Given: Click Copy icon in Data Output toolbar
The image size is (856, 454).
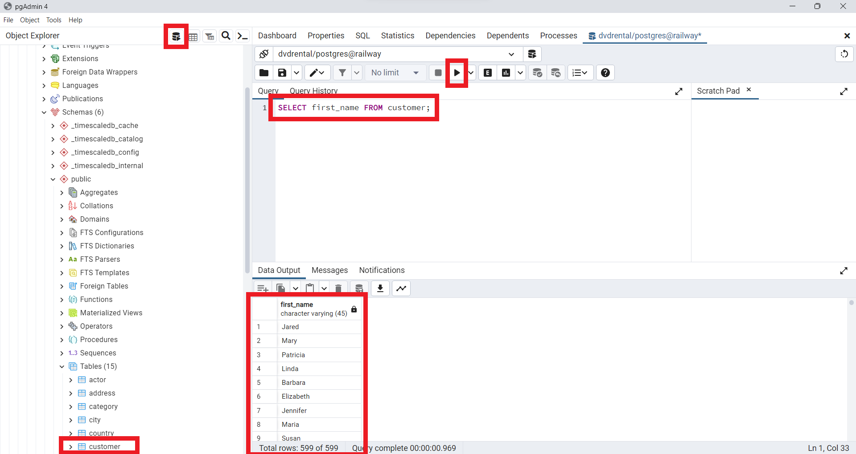Looking at the screenshot, I should click(x=281, y=289).
